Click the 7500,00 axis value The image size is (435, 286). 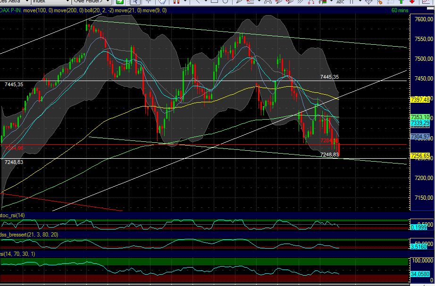click(x=424, y=59)
